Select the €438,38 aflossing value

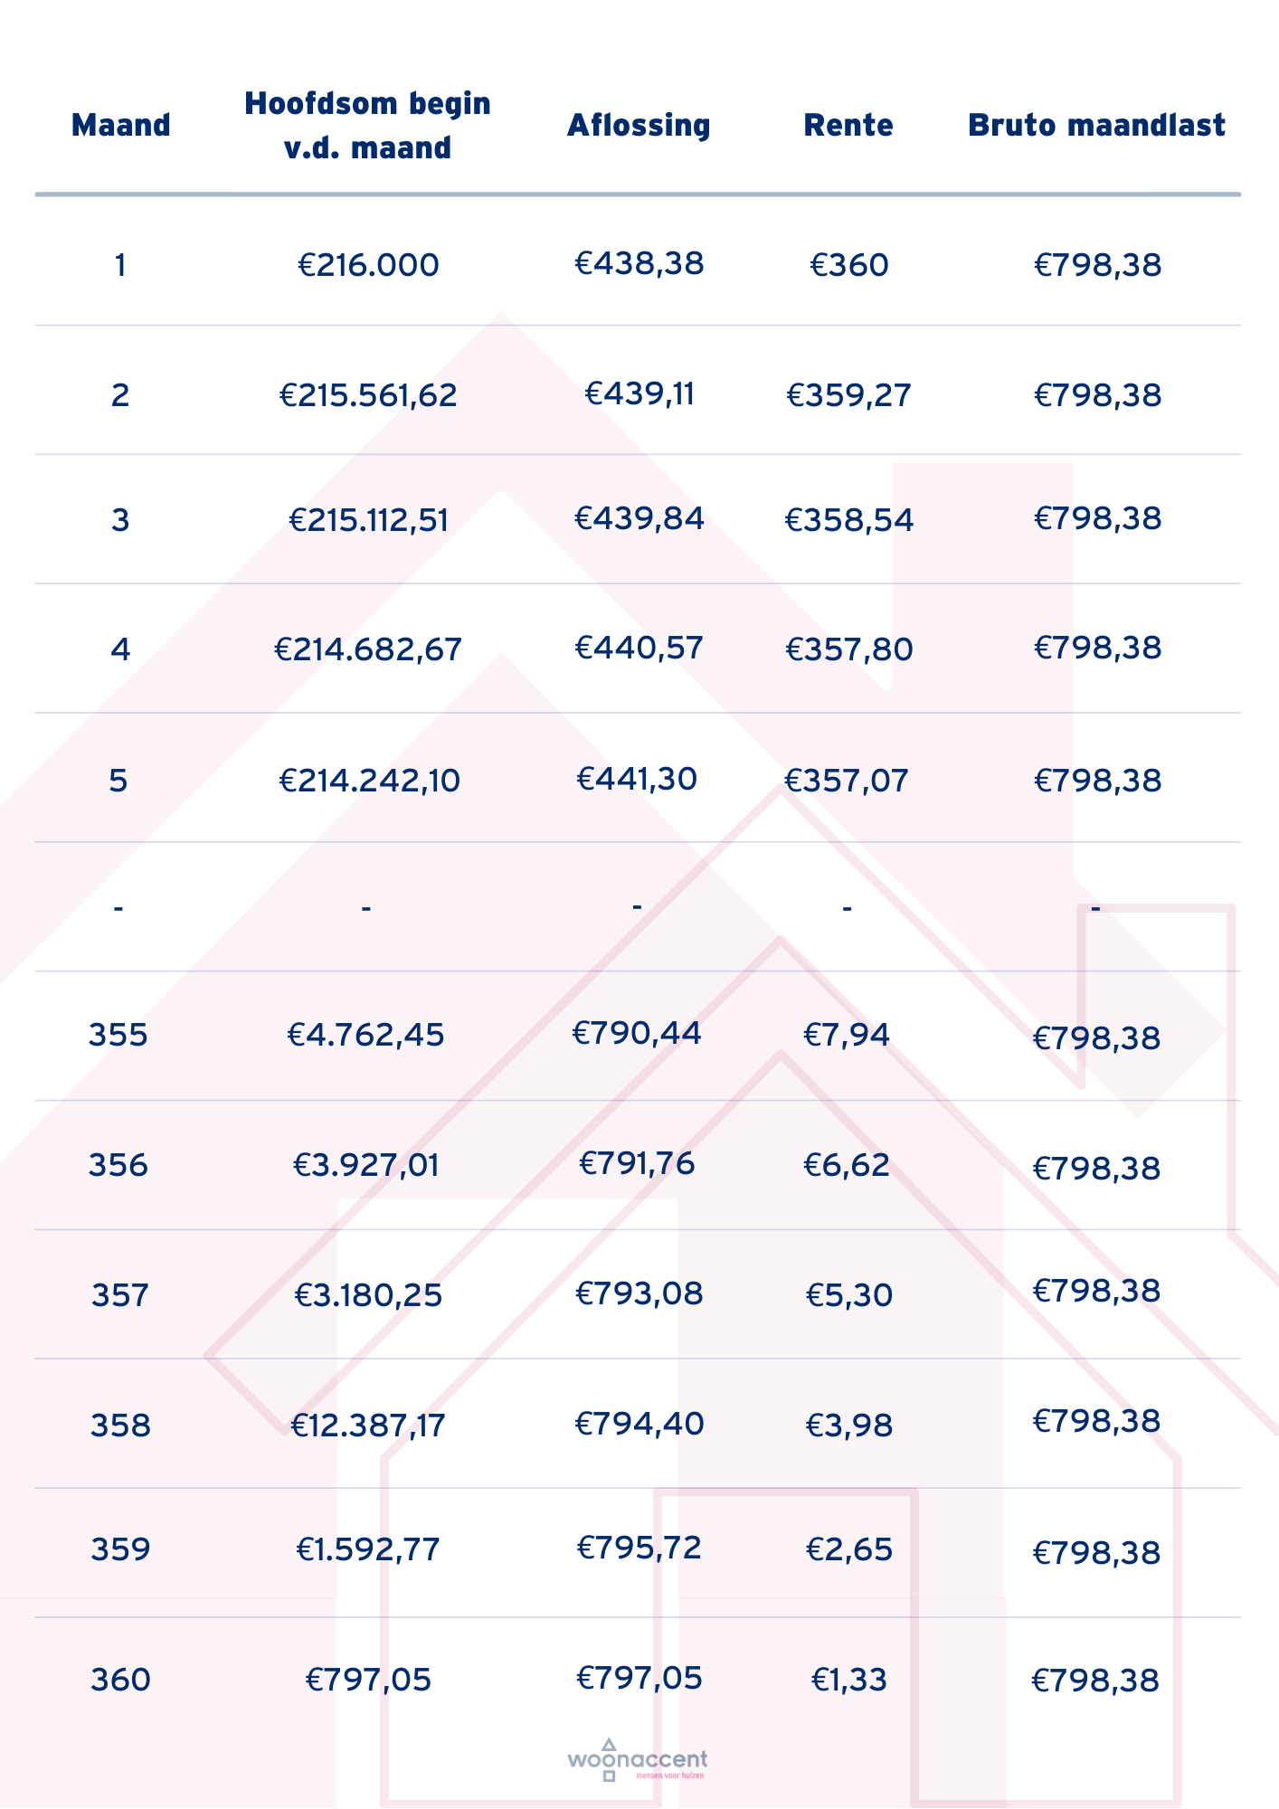639,263
